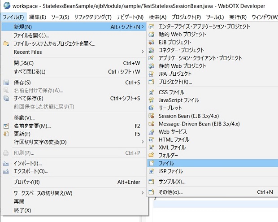Viewport: 278px width, 222px height.
Task: Expand 行区切り文字の変換 submenu arrow
Action: point(143,142)
